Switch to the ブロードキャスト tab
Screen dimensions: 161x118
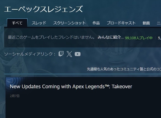pyautogui.click(x=121, y=23)
